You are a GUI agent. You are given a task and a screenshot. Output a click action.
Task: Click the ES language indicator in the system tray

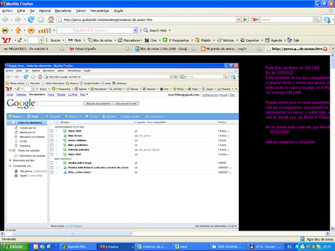click(x=289, y=246)
